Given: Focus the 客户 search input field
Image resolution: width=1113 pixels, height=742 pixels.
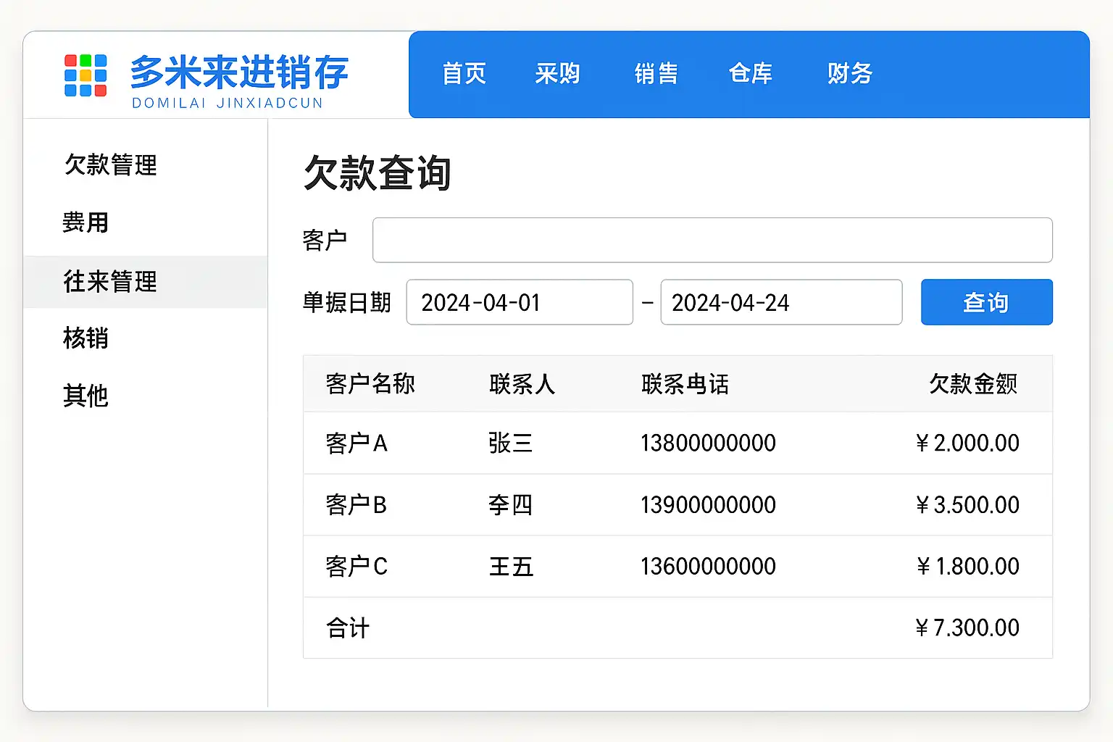Looking at the screenshot, I should click(712, 240).
